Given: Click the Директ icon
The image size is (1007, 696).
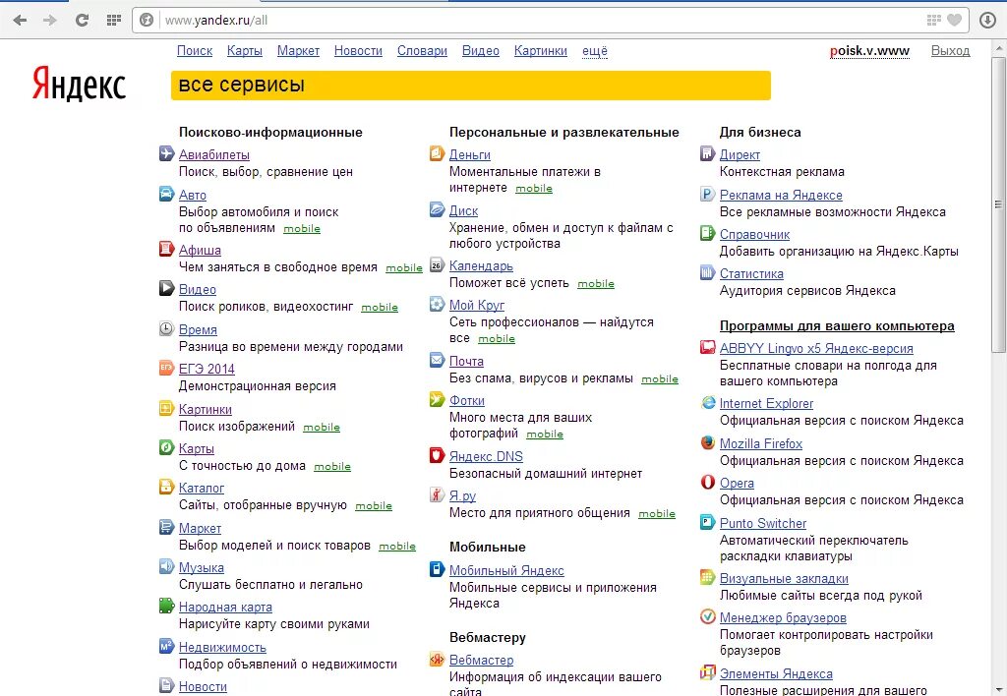Looking at the screenshot, I should [x=707, y=153].
